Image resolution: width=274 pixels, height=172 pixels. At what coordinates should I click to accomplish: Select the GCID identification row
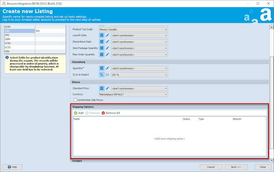coord(35,47)
